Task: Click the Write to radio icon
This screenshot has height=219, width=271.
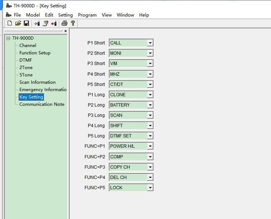Action: [x=54, y=23]
